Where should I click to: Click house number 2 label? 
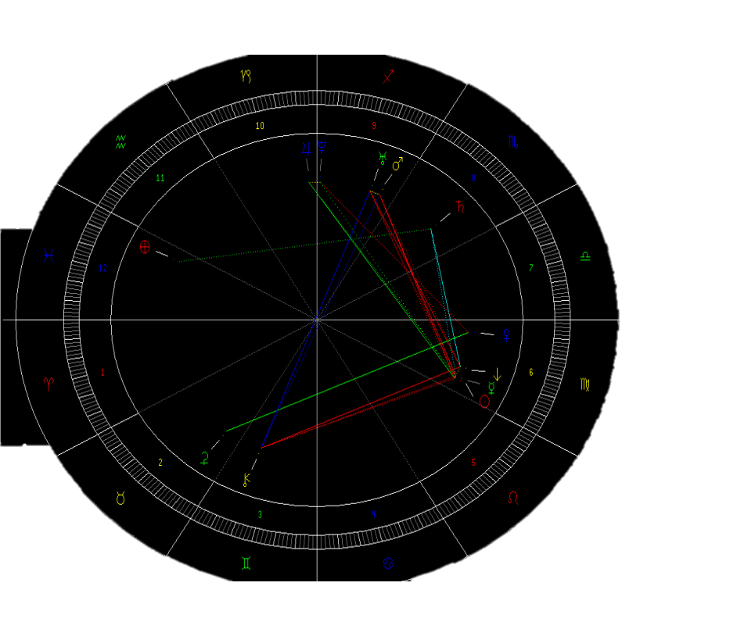tap(160, 463)
